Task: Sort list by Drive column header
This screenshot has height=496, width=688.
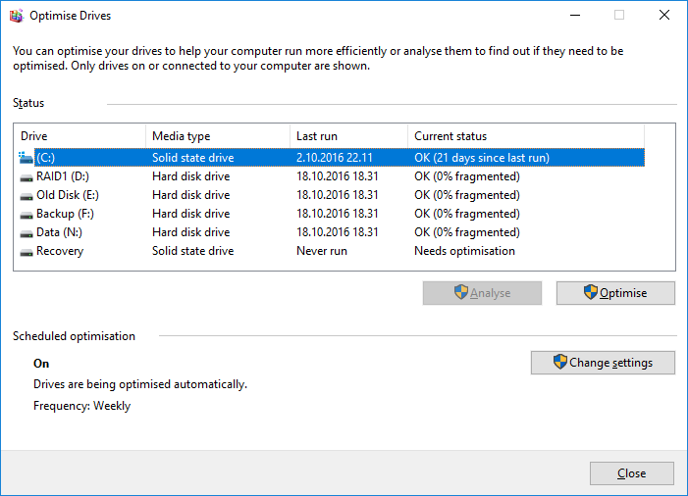Action: (79, 136)
